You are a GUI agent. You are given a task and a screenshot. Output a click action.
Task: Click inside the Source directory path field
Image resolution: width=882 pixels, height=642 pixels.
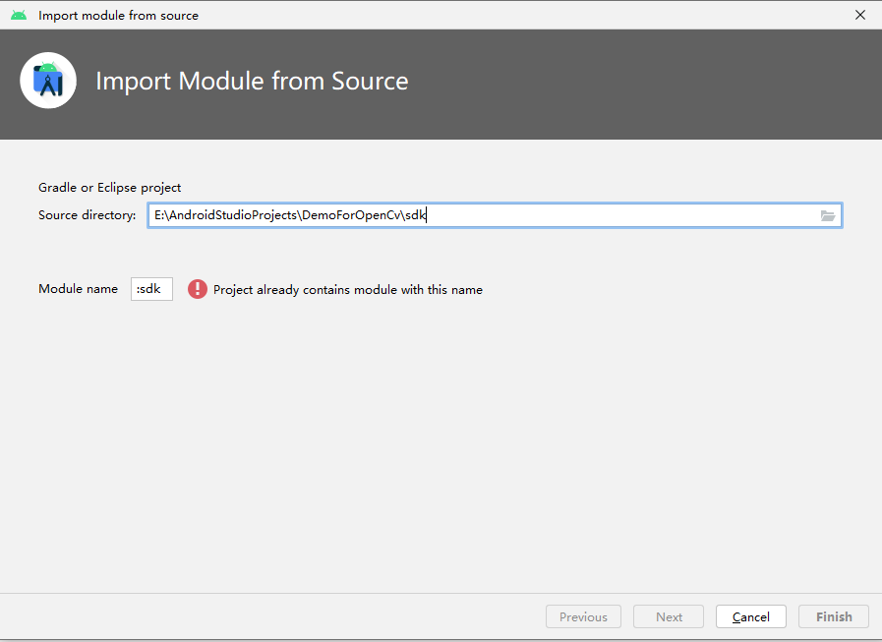[393, 214]
